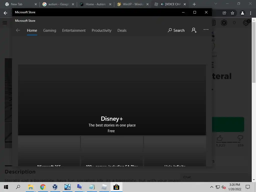
Task: Expand the hidden system tray icons
Action: [x=211, y=187]
